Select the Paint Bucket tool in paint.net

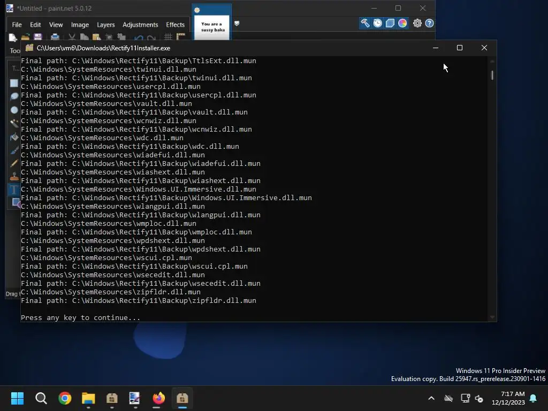[x=14, y=137]
